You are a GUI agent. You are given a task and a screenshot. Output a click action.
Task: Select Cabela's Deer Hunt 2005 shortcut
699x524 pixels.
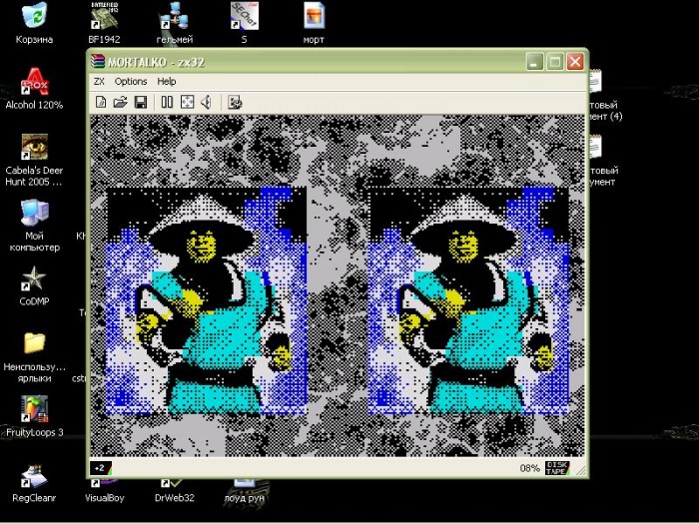[x=34, y=160]
